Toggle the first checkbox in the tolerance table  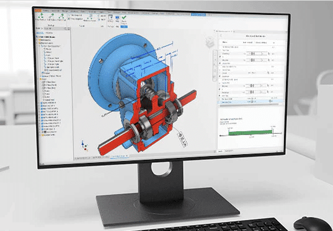pyautogui.click(x=220, y=57)
